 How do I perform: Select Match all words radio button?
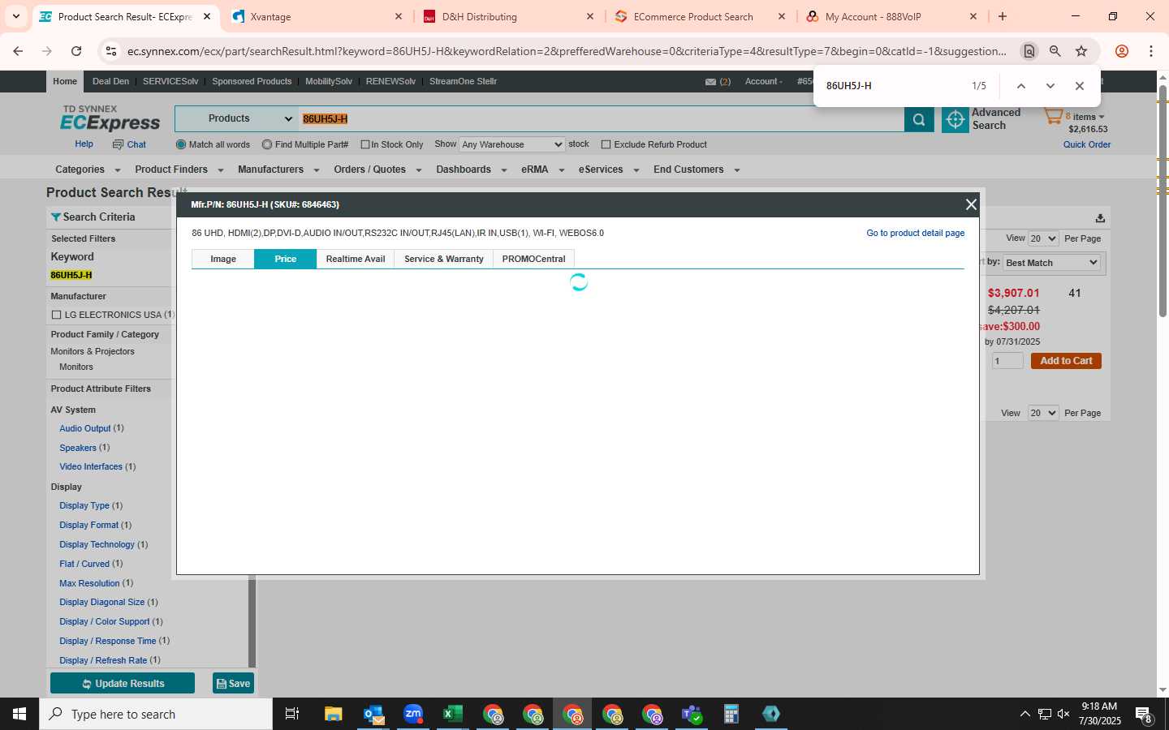[181, 144]
